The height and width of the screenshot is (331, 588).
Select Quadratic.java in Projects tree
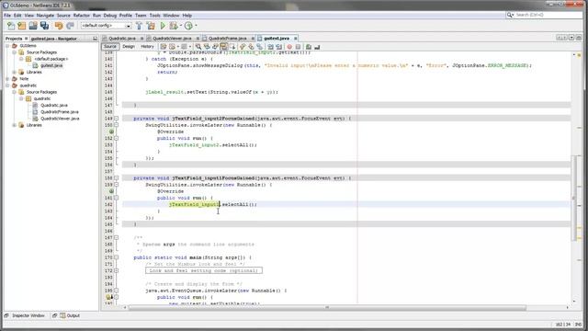[54, 106]
